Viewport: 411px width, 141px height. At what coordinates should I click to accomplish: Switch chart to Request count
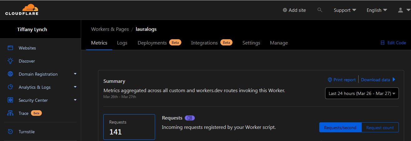pyautogui.click(x=380, y=128)
